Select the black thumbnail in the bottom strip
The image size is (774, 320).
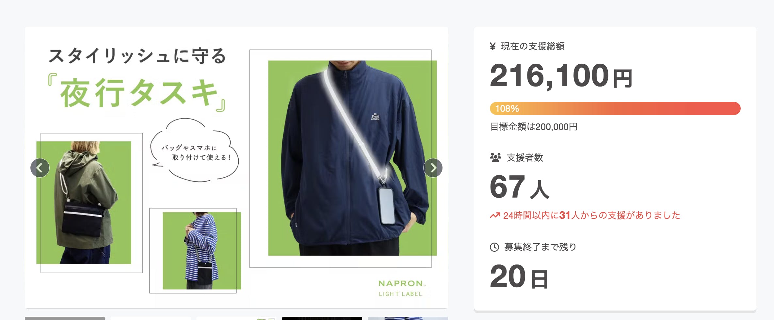[322, 318]
